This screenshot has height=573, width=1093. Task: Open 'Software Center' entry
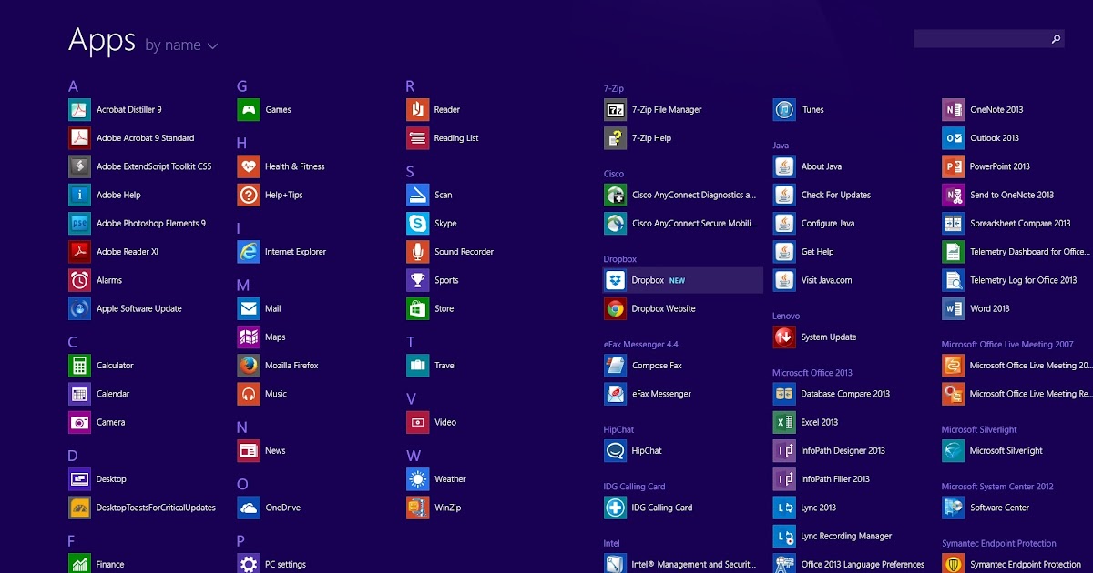[x=986, y=508]
